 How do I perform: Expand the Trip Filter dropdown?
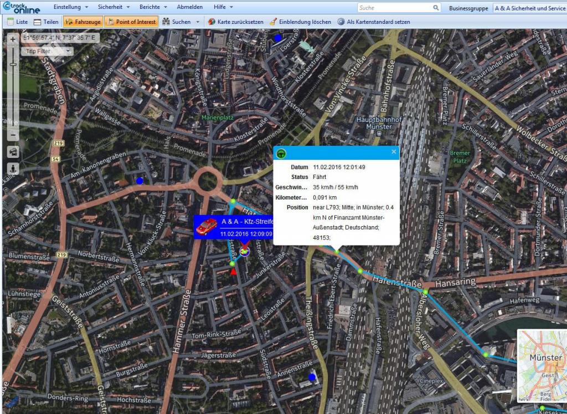tap(47, 51)
